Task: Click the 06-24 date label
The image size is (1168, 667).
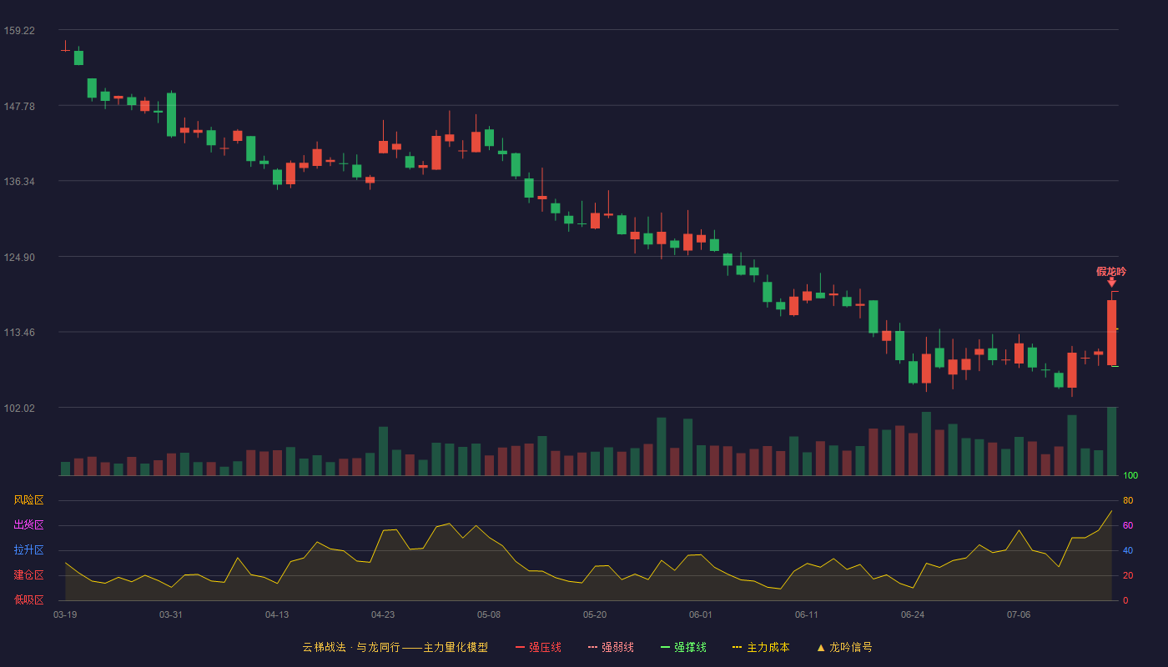Action: pos(913,614)
